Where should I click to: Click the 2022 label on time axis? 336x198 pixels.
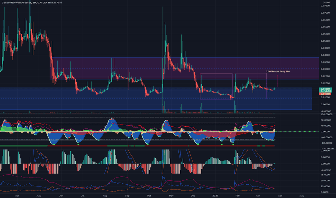pyautogui.click(x=215, y=195)
